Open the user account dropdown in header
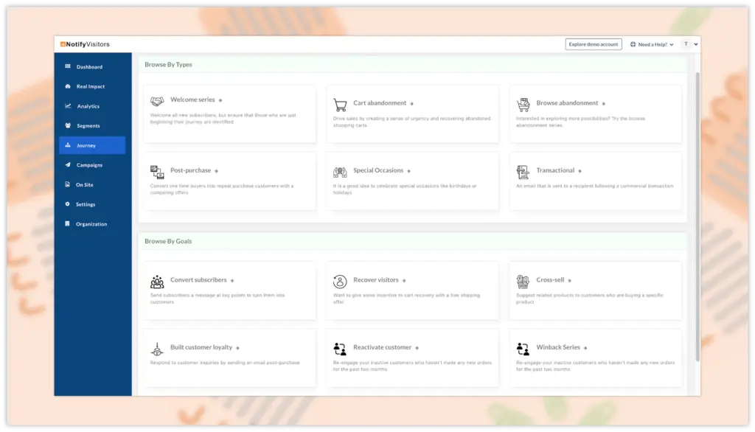Screen dimensions: 755x432 pyautogui.click(x=690, y=44)
